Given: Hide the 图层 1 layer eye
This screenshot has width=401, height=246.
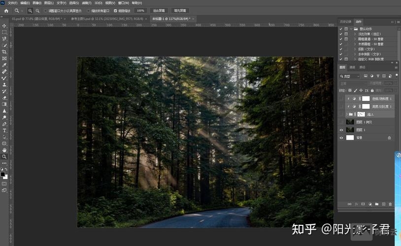Looking at the screenshot, I should pos(341,130).
